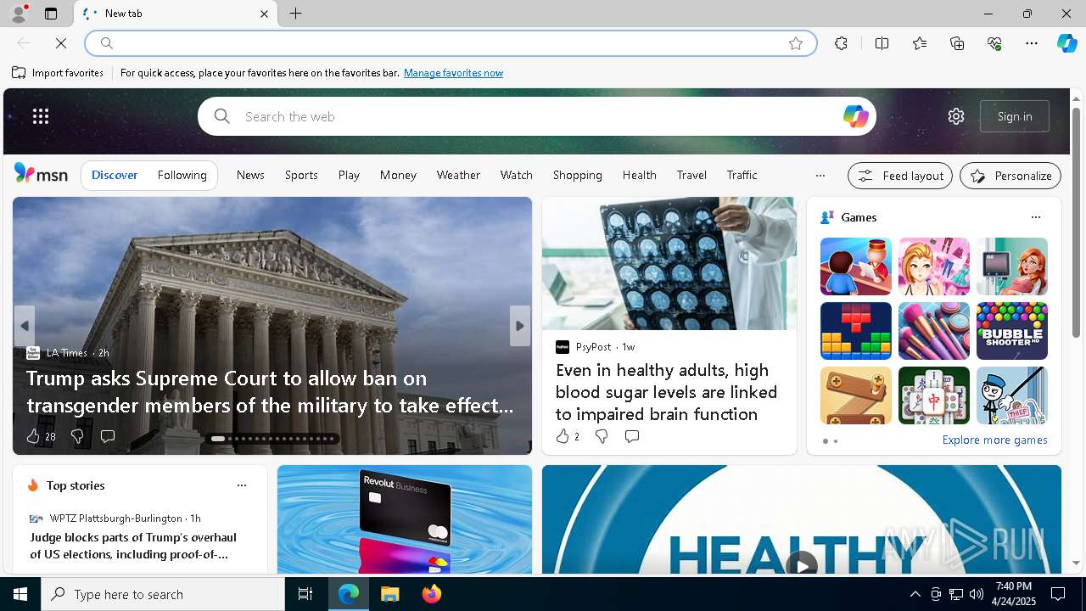The width and height of the screenshot is (1086, 611).
Task: Open the volume control in tray
Action: tap(977, 594)
